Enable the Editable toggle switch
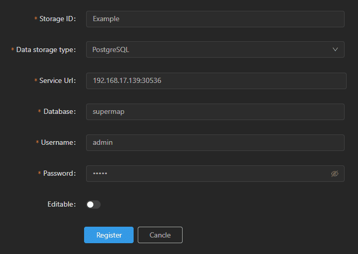358x254 pixels. (93, 205)
